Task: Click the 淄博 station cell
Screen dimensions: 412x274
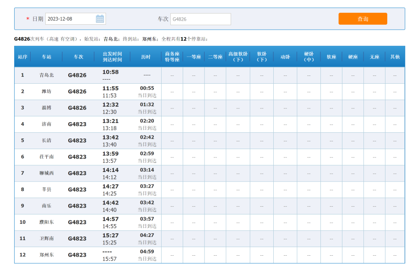Action: (47, 108)
